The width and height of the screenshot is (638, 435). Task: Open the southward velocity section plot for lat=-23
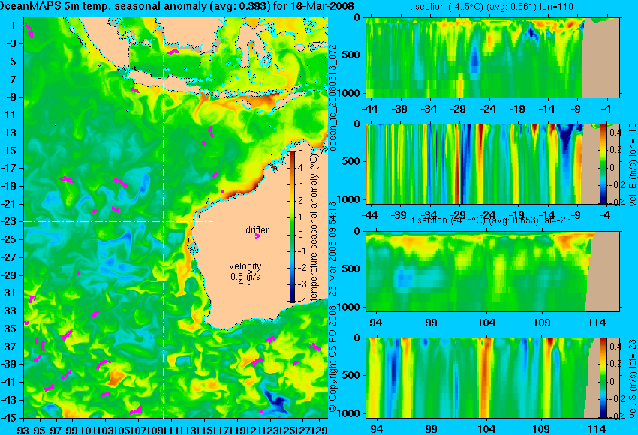[492, 378]
